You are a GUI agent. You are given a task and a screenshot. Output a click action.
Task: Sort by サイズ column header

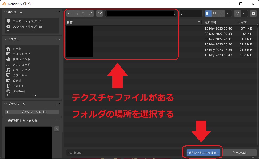242,22
